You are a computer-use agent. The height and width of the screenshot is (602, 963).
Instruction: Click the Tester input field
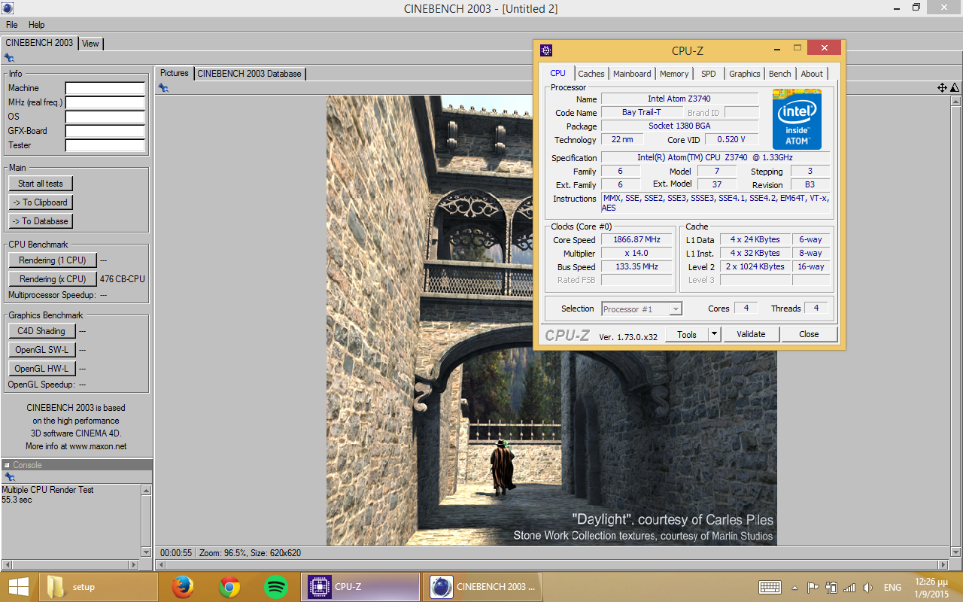point(105,146)
